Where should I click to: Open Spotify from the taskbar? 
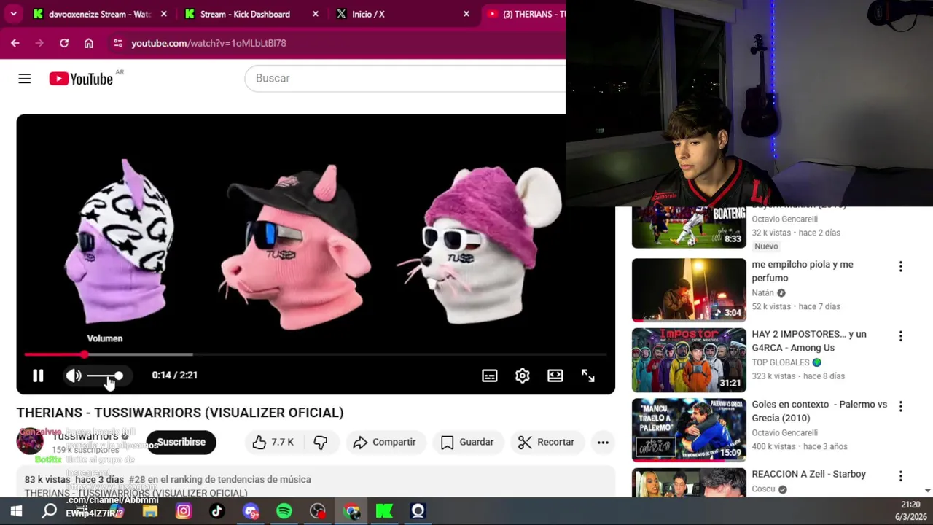click(x=284, y=511)
